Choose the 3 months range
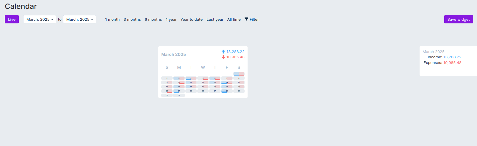477x146 pixels. click(x=132, y=19)
